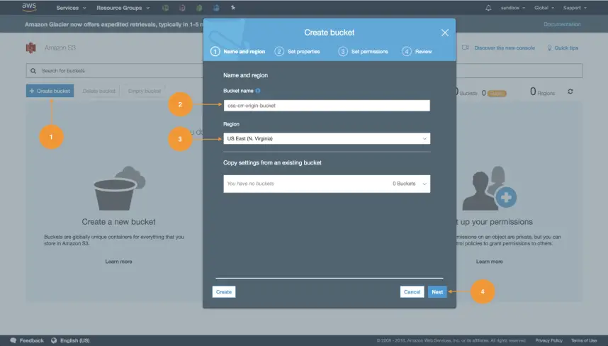
Task: Open the blue shortcut icon in header
Action: pyautogui.click(x=216, y=8)
